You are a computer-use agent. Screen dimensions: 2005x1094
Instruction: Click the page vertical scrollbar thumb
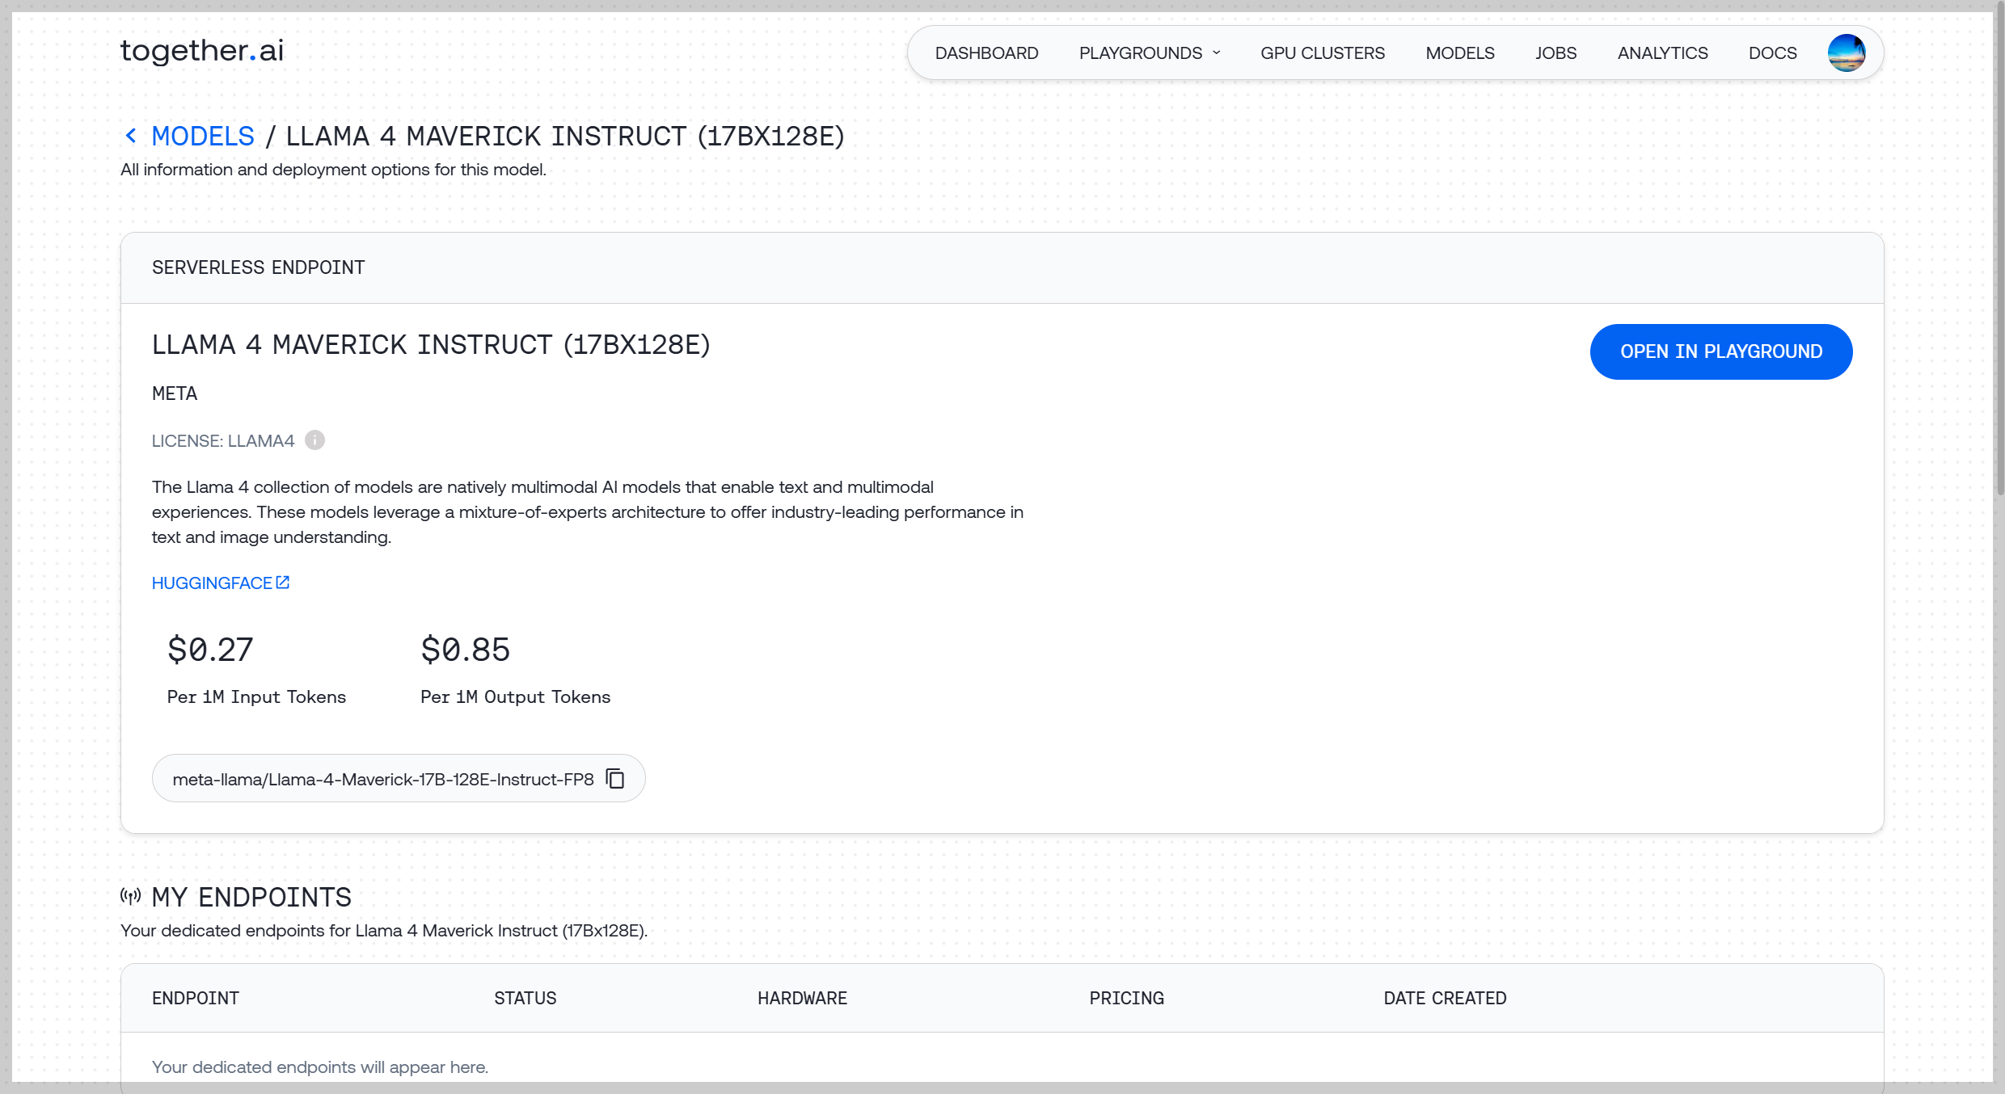point(1999,248)
